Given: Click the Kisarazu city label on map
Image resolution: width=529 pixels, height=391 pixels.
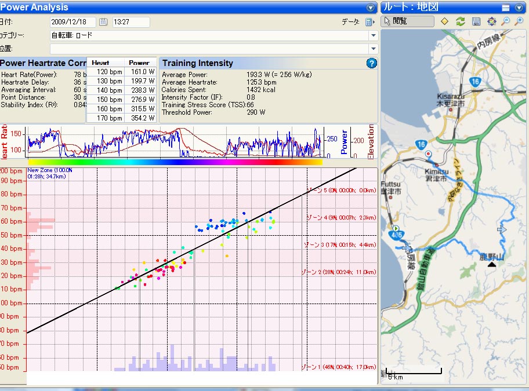Looking at the screenshot, I should tap(450, 100).
